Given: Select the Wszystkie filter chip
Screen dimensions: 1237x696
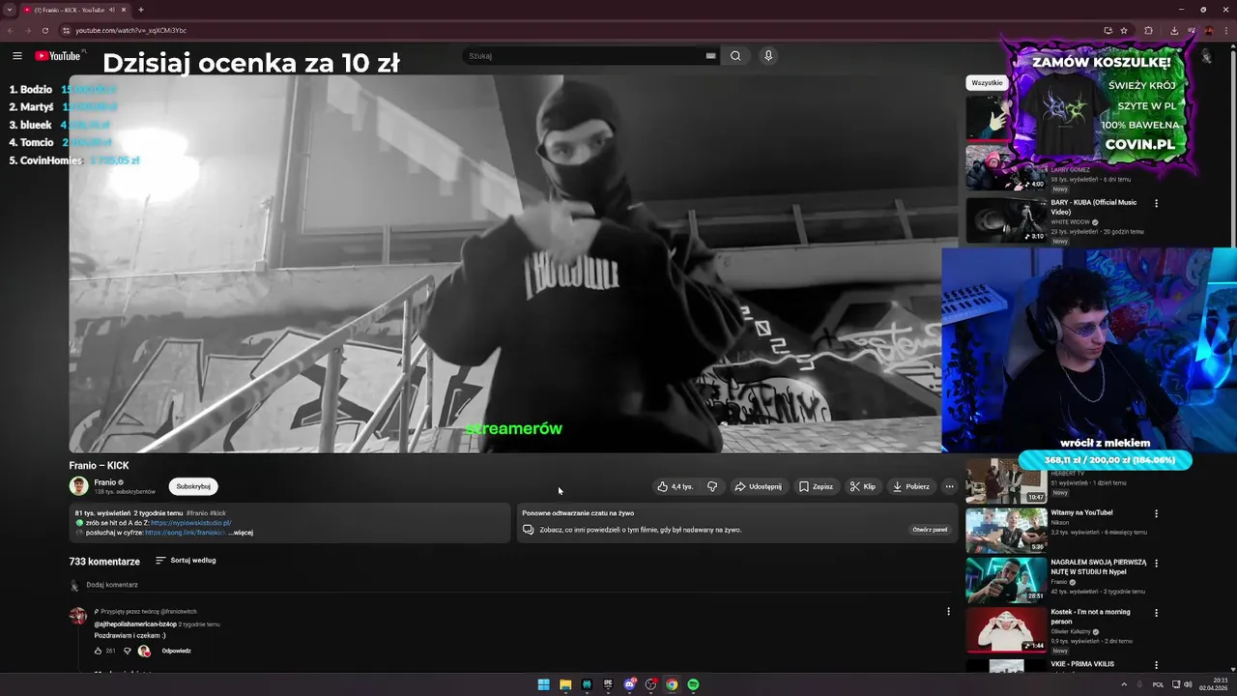Looking at the screenshot, I should (987, 83).
